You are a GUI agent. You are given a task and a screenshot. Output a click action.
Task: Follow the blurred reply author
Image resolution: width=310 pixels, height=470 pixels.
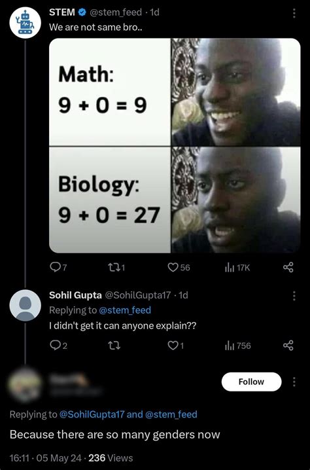pos(252,382)
